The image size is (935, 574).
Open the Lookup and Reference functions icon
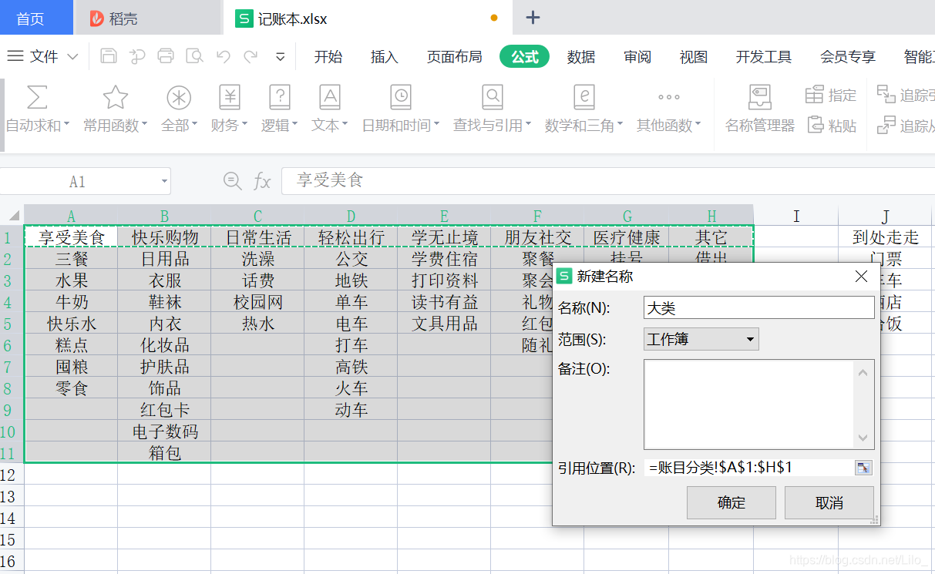pyautogui.click(x=493, y=97)
